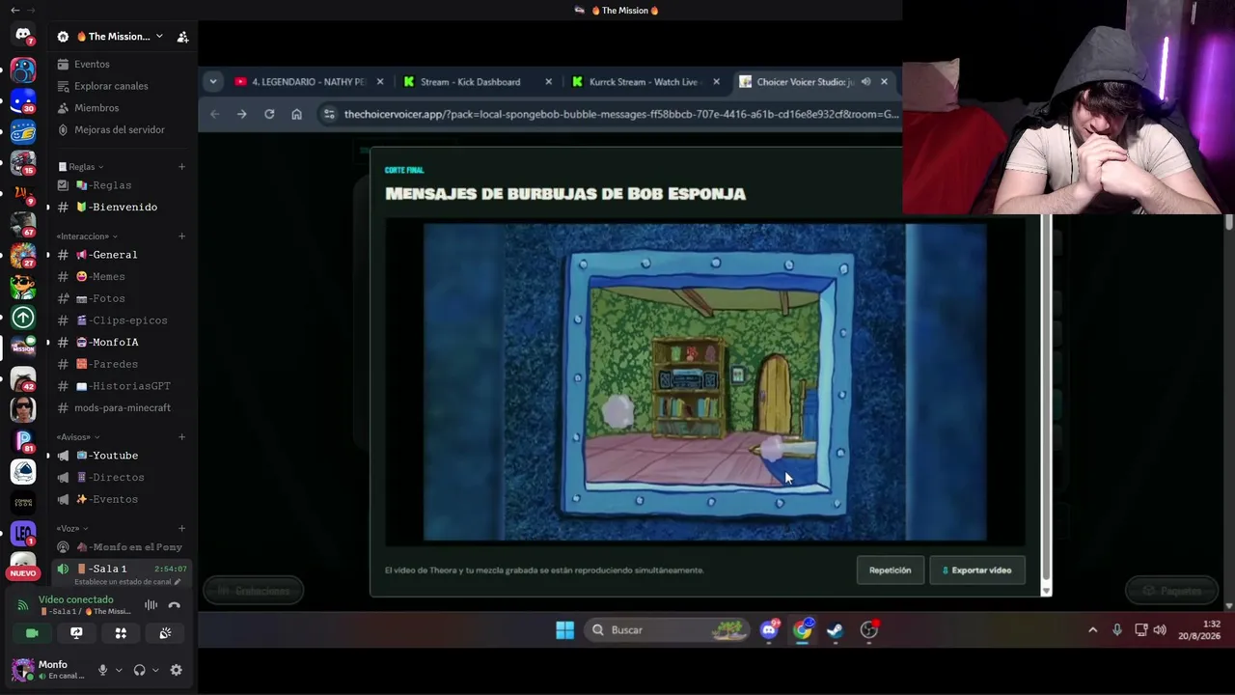
Task: Turn off camera in Discord voice panel
Action: [x=32, y=633]
